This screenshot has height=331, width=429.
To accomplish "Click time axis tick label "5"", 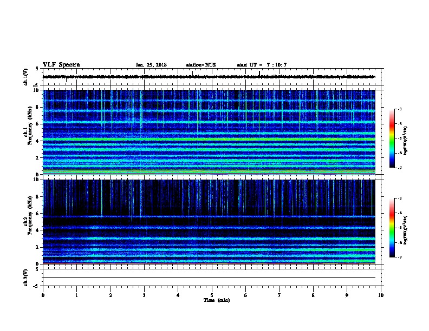I will click(x=212, y=295).
